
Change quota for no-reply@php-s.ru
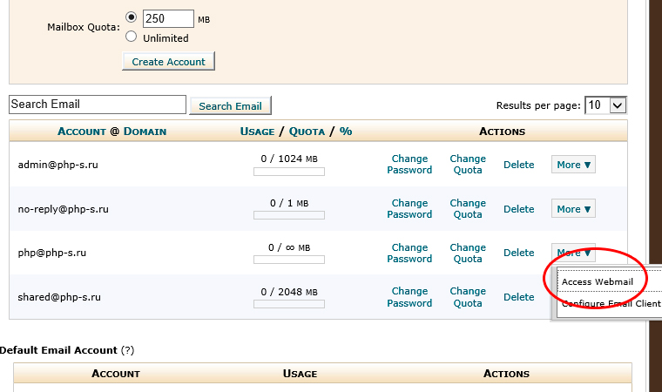(x=468, y=209)
